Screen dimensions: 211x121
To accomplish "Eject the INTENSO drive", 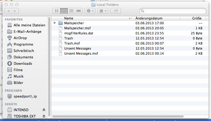I will pos(44,110).
